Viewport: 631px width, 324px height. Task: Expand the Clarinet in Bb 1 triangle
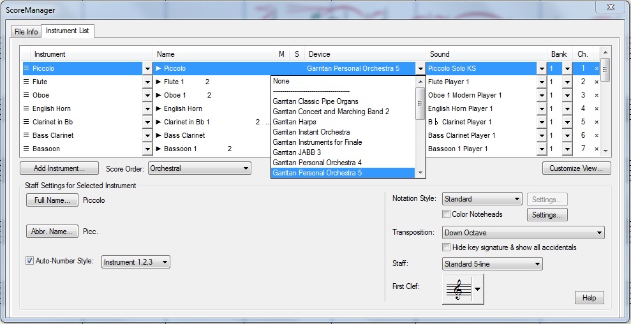pos(159,122)
